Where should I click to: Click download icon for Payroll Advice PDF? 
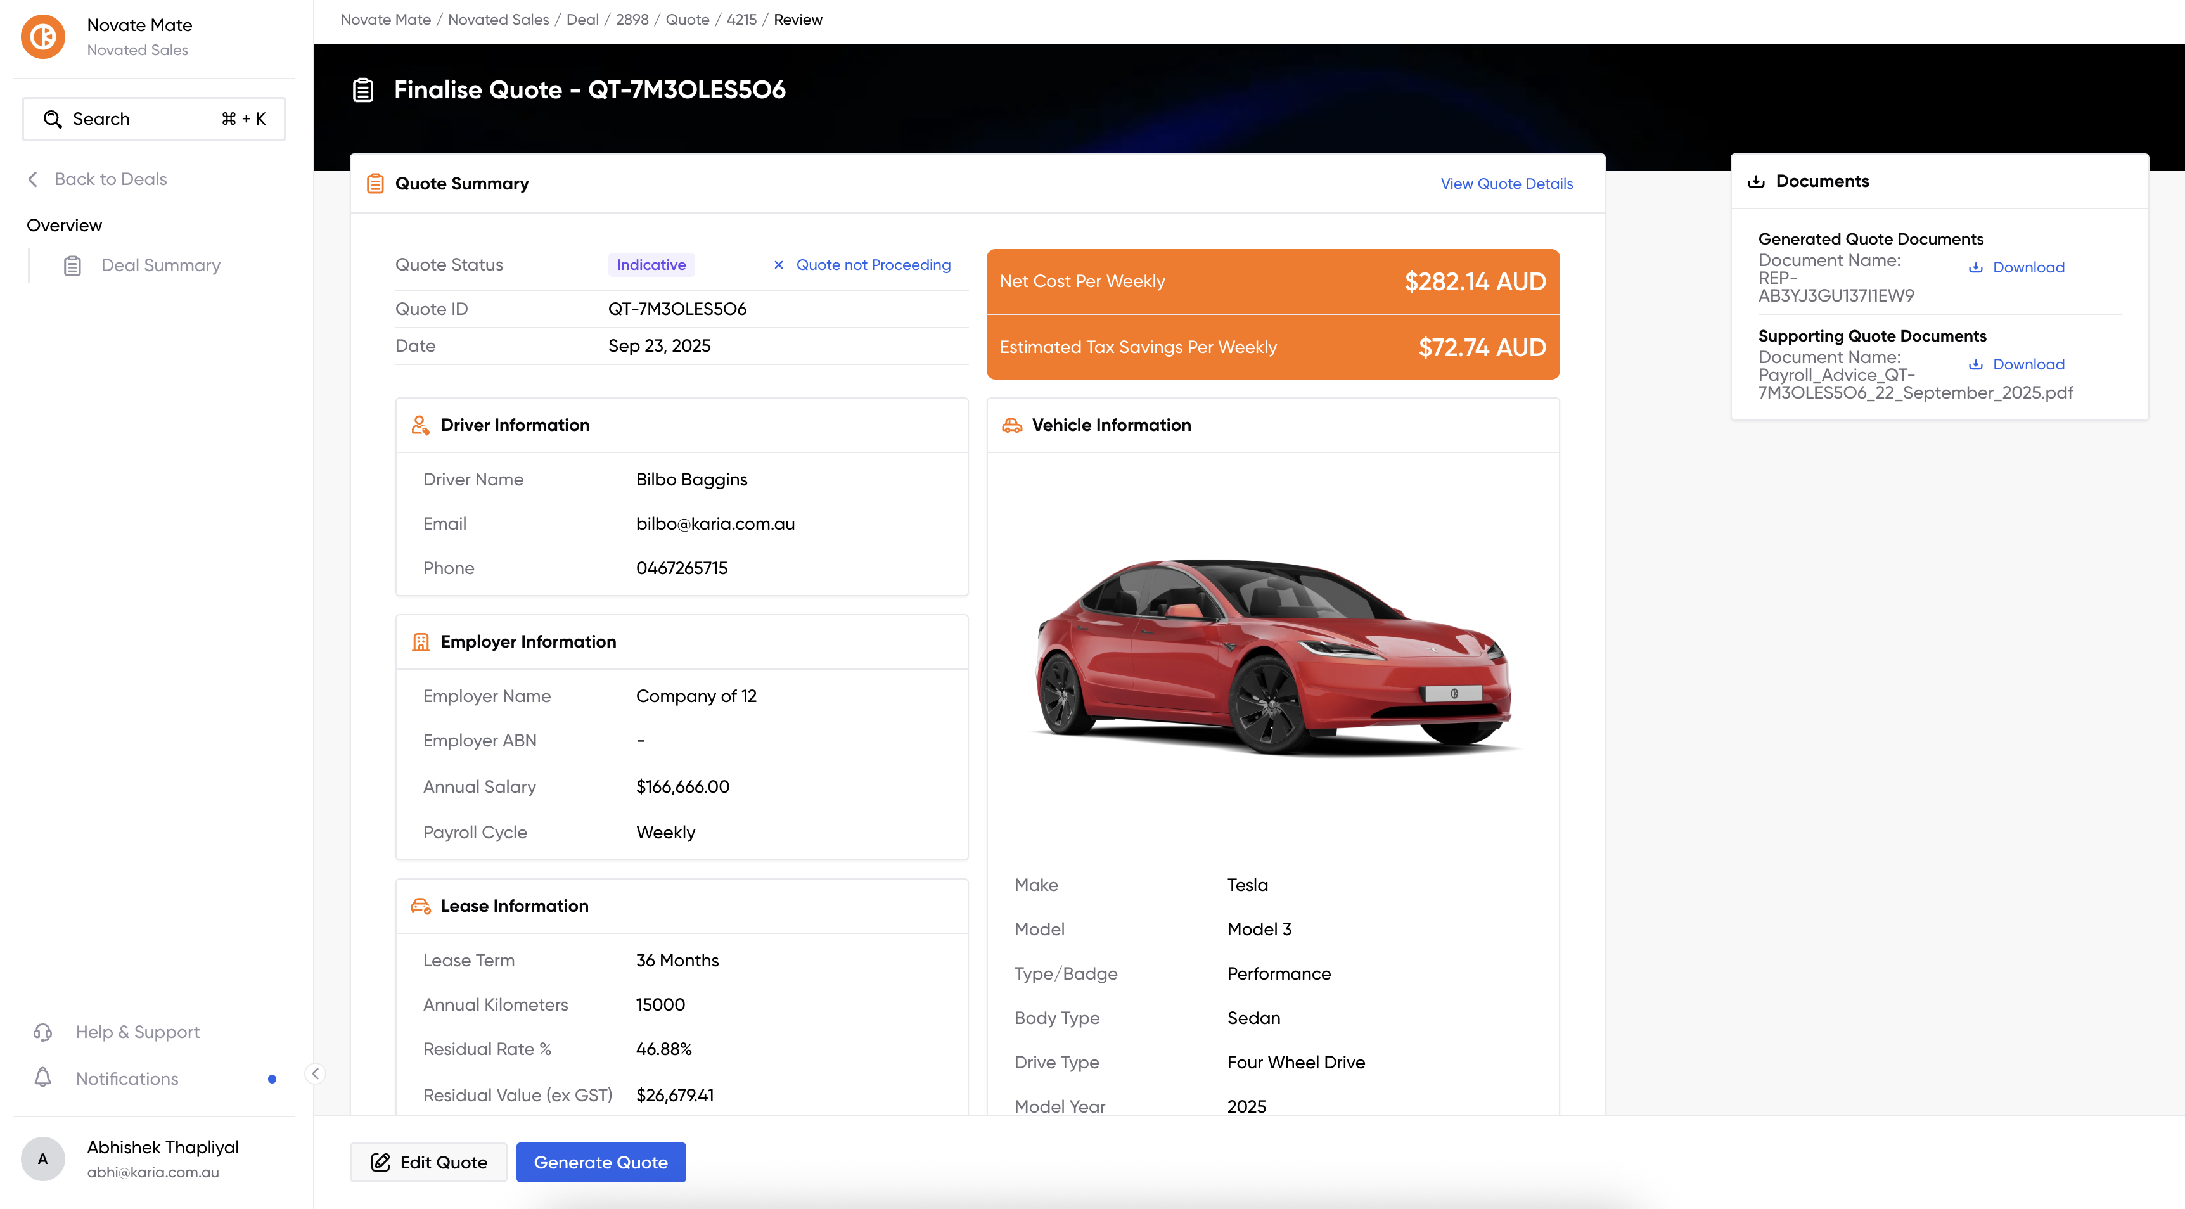[x=1975, y=364]
